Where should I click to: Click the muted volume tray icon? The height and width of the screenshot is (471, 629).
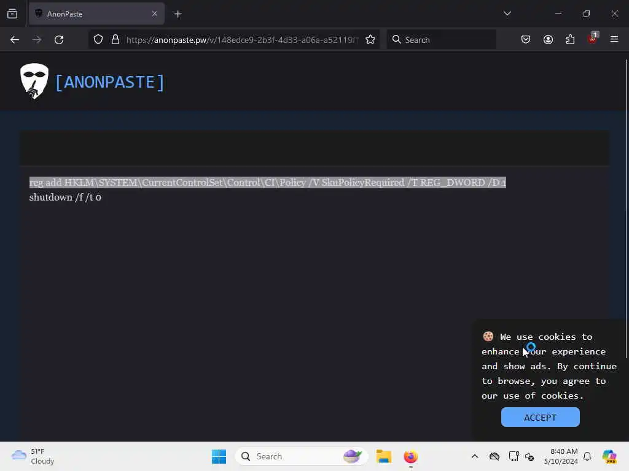coord(529,456)
